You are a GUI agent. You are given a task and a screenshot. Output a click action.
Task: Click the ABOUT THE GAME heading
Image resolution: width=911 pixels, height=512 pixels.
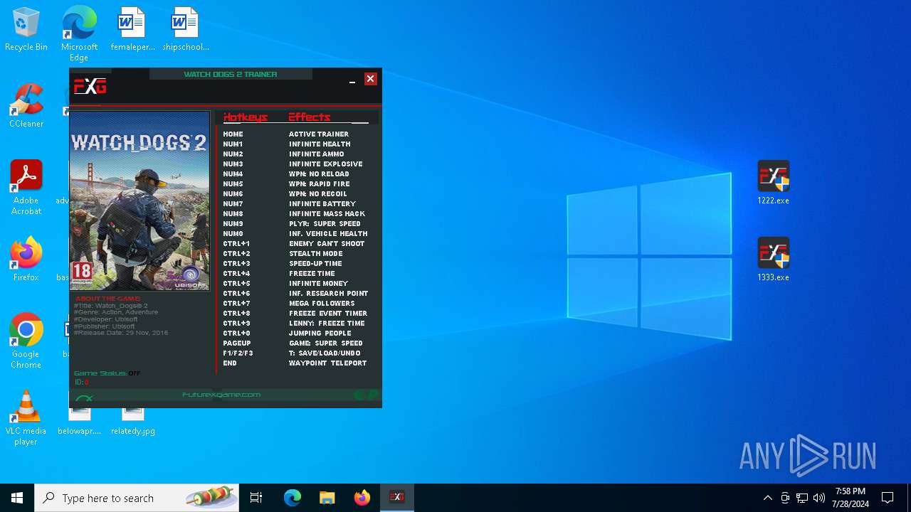click(108, 299)
